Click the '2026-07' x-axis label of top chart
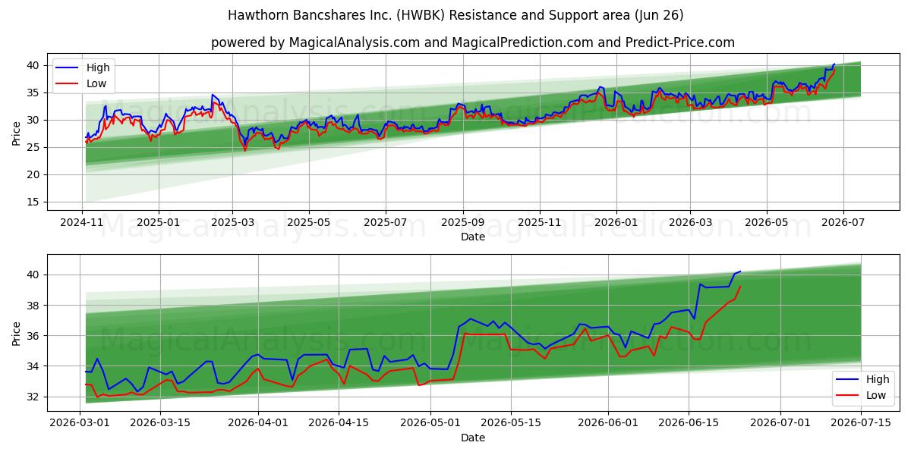This screenshot has height=455, width=911. [843, 224]
